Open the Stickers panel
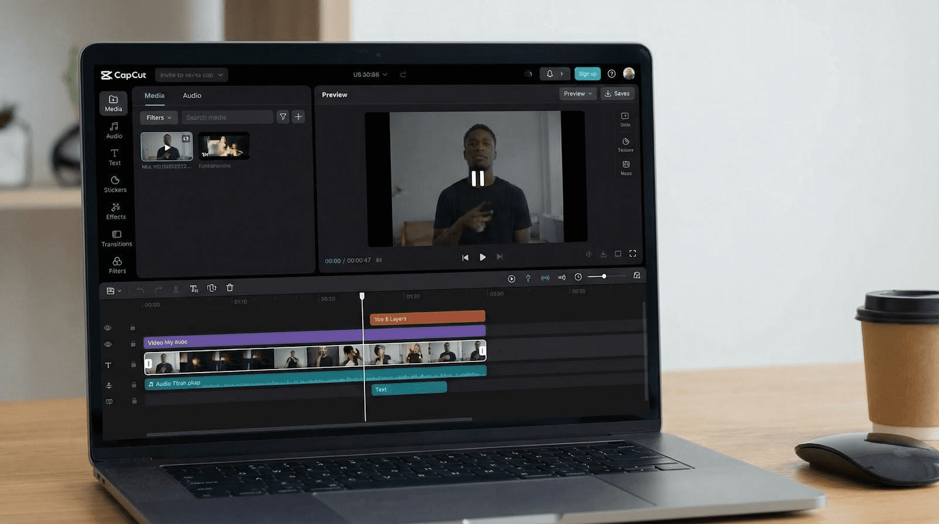Viewport: 939px width, 524px height. click(x=115, y=184)
